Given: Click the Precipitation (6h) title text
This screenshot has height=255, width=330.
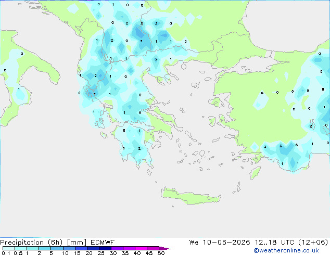Looking at the screenshot, I should click(x=31, y=243).
